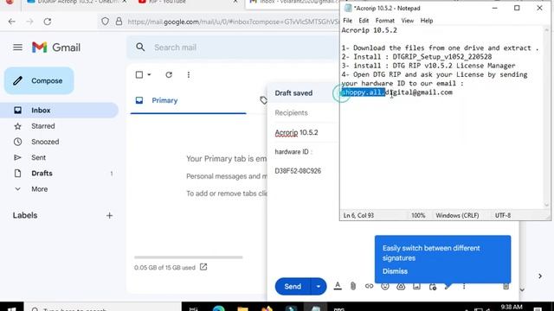
Task: Open the Notepad Edit menu
Action: (364, 21)
